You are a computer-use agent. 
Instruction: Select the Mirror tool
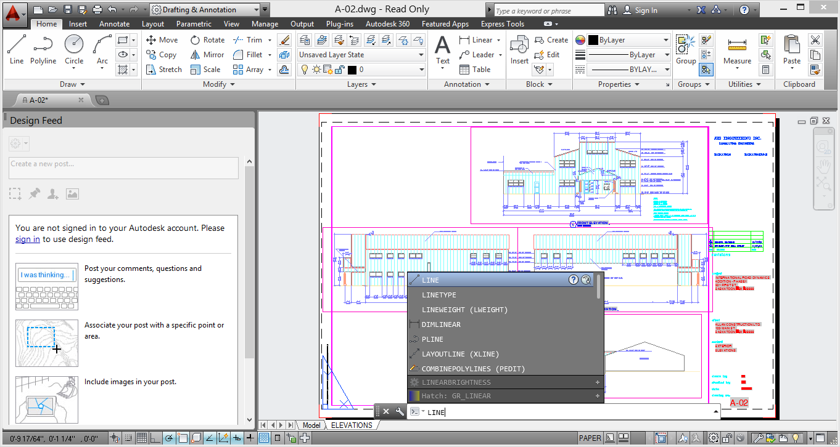click(207, 54)
